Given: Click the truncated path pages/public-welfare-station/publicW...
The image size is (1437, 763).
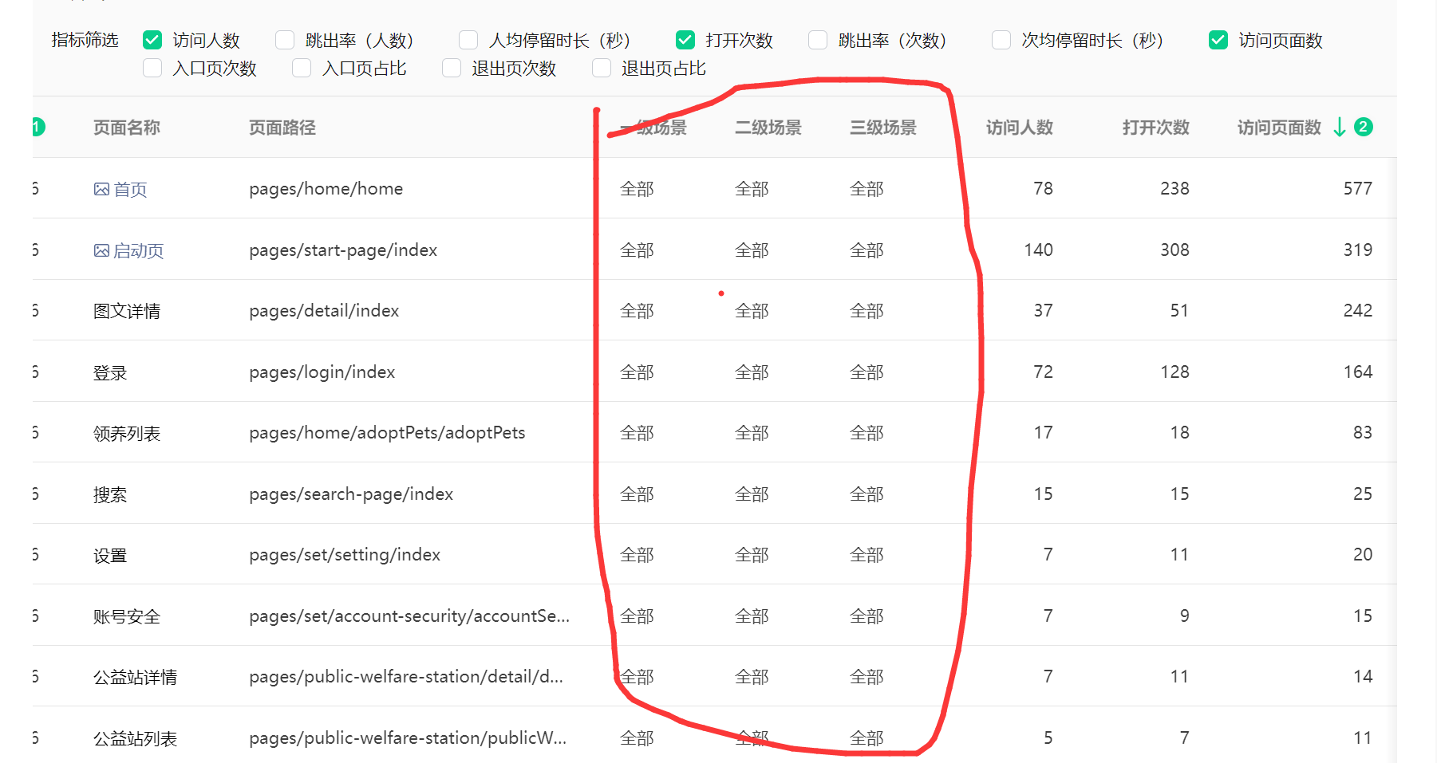Looking at the screenshot, I should (x=408, y=738).
